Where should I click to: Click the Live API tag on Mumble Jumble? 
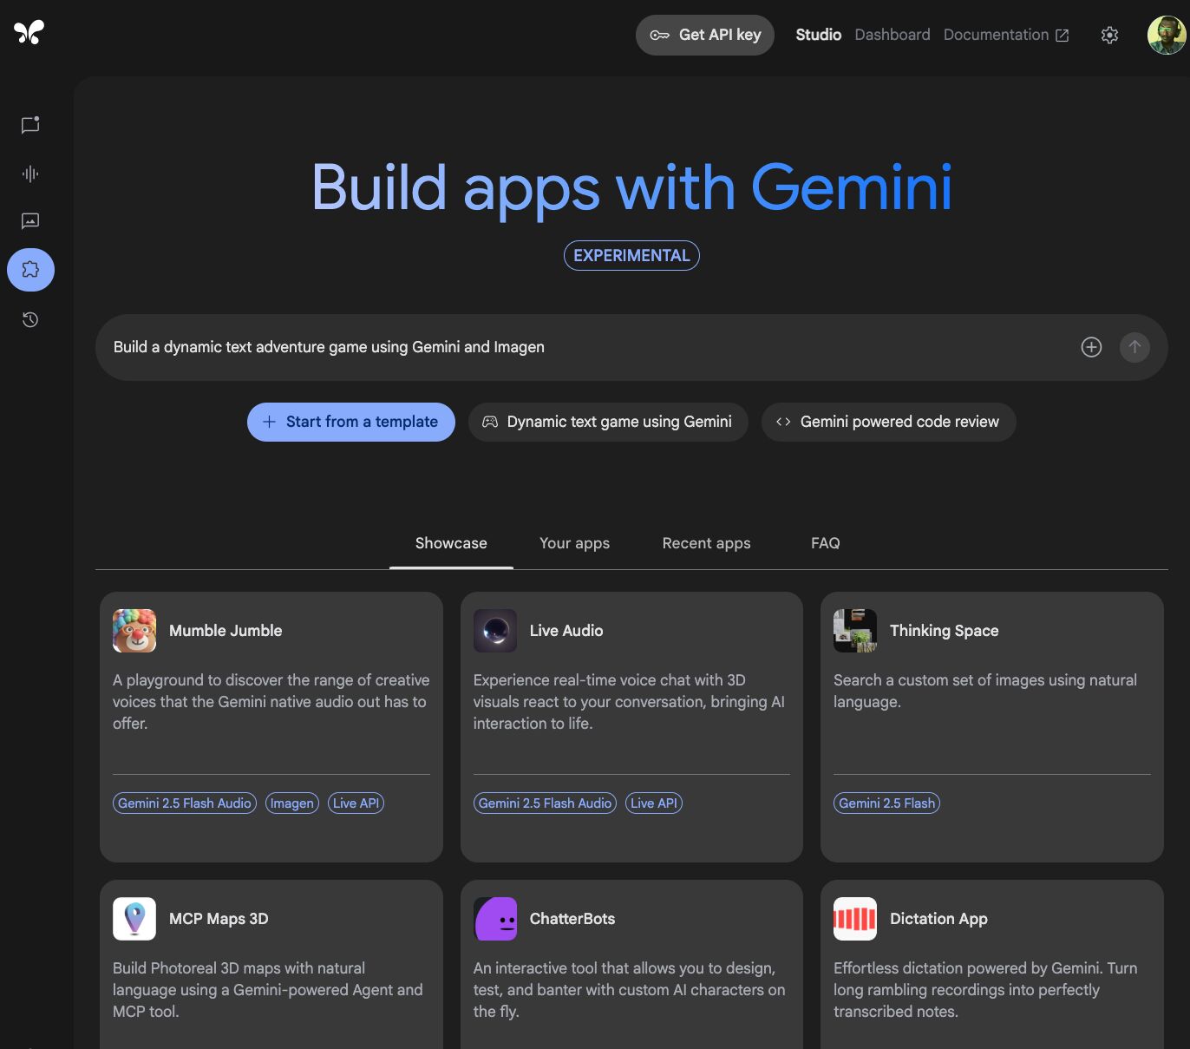pos(356,803)
